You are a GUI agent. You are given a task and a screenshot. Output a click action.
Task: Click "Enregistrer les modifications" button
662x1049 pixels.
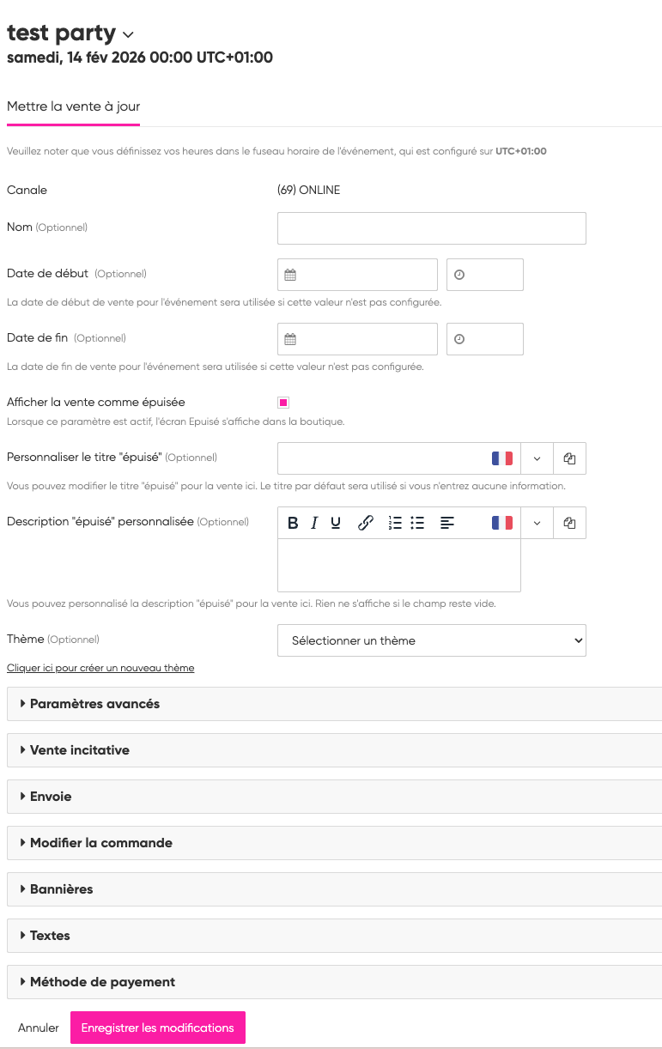coord(157,1028)
